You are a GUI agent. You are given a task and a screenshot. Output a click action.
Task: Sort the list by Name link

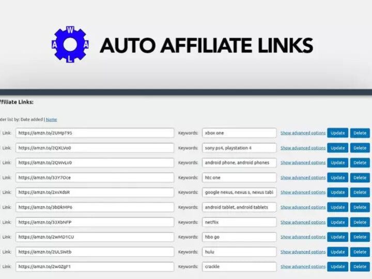tap(51, 119)
